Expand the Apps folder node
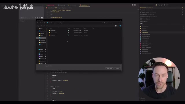This screenshot has width=185, height=104. point(38,36)
